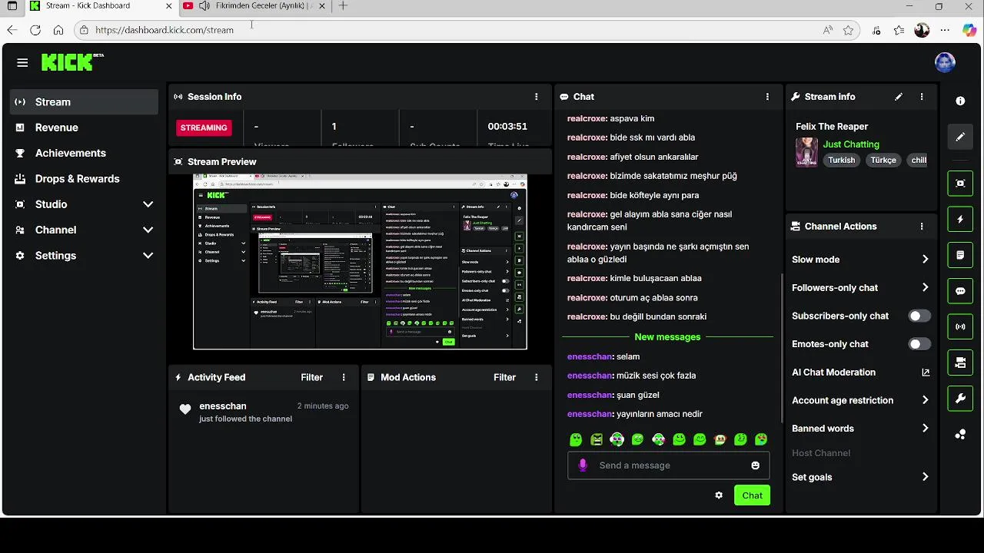This screenshot has width=984, height=553.
Task: Toggle Stream info wrench icon in right sidebar
Action: coord(960,398)
